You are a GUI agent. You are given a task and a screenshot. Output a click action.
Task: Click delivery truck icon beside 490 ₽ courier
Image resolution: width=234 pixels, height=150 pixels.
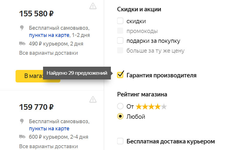[x=22, y=44]
